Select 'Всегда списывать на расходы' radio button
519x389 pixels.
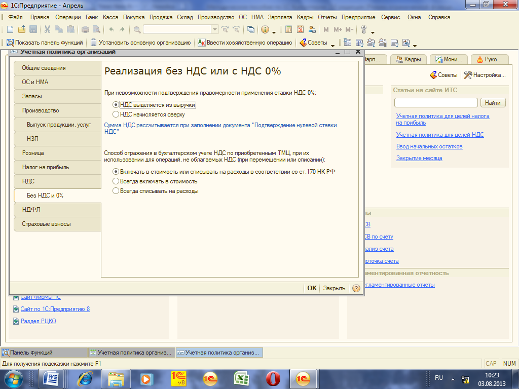click(116, 191)
